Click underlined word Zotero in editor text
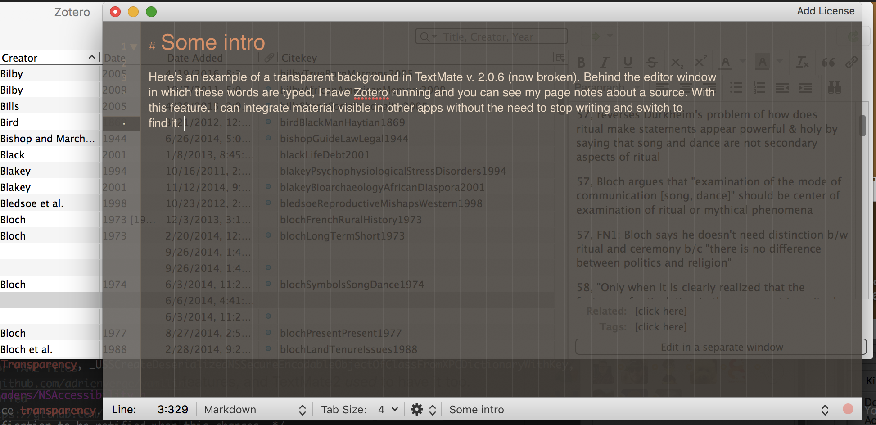The width and height of the screenshot is (876, 425). point(370,93)
